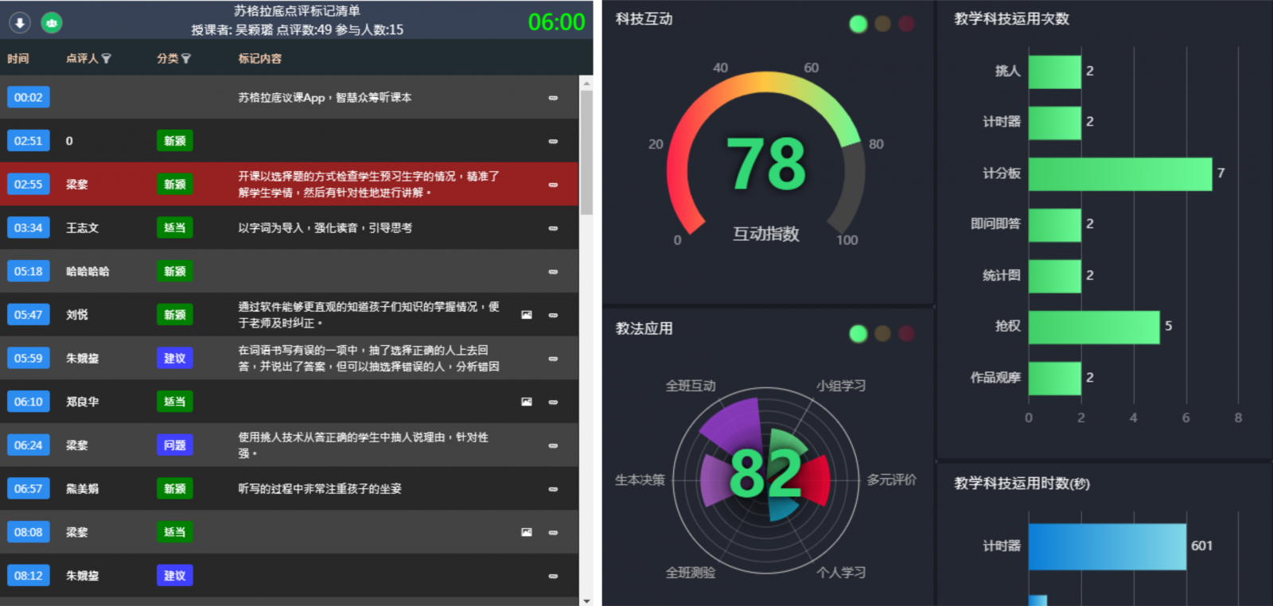
Task: Select the 建议 tag in 05:59 row
Action: (174, 359)
